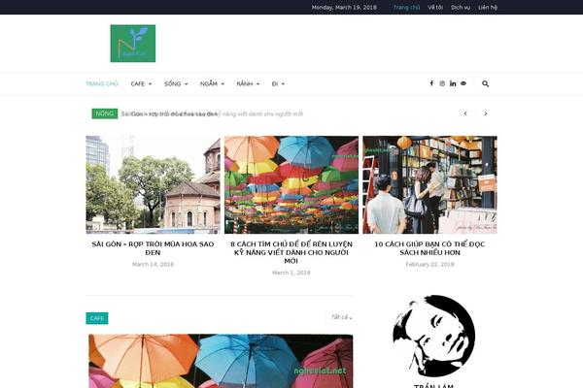Open article Sài Gòn – Rợp trời mùa hoa sao đen
This screenshot has height=388, width=583.
tap(153, 248)
